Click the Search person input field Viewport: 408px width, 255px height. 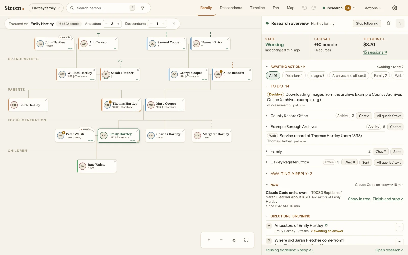(102, 8)
